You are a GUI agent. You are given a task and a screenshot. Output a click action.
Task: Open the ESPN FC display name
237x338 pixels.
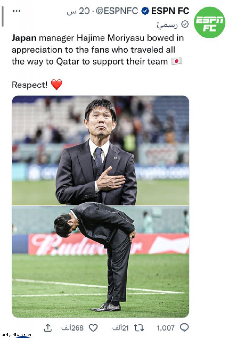170,11
